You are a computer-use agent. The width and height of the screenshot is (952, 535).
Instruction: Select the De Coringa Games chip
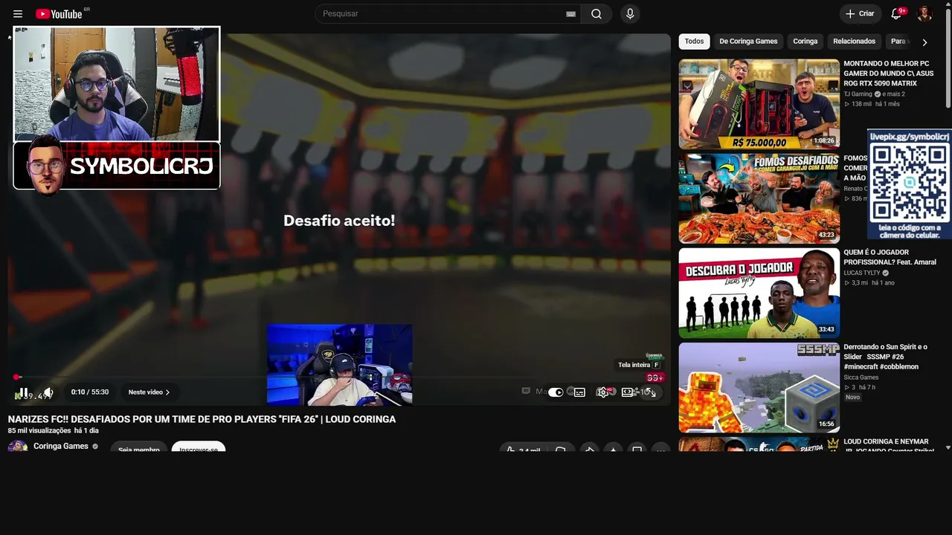click(x=748, y=42)
